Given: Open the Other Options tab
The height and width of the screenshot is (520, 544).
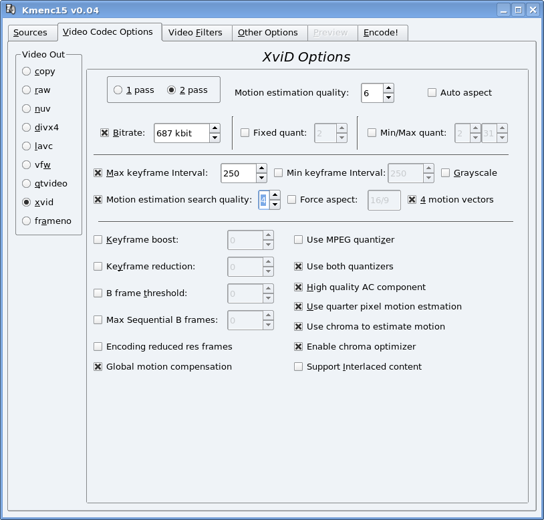Looking at the screenshot, I should click(x=269, y=33).
